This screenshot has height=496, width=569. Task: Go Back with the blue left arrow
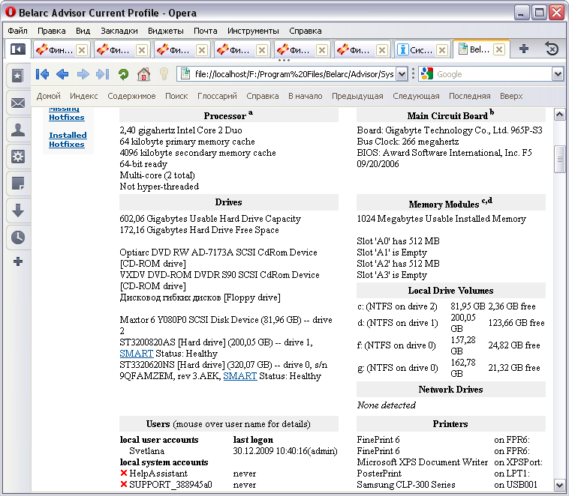(62, 74)
